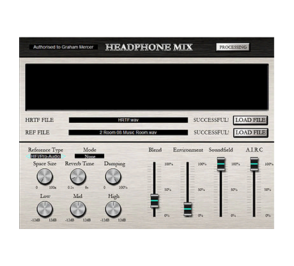Screen dimensions: 294x266
Task: Toggle the PROCESSING button
Action: (x=233, y=47)
